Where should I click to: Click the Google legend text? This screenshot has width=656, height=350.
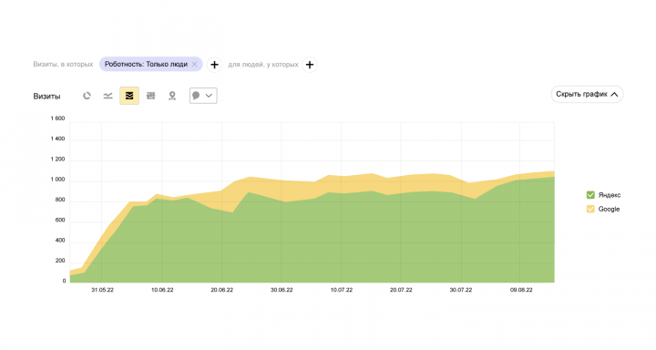[609, 209]
